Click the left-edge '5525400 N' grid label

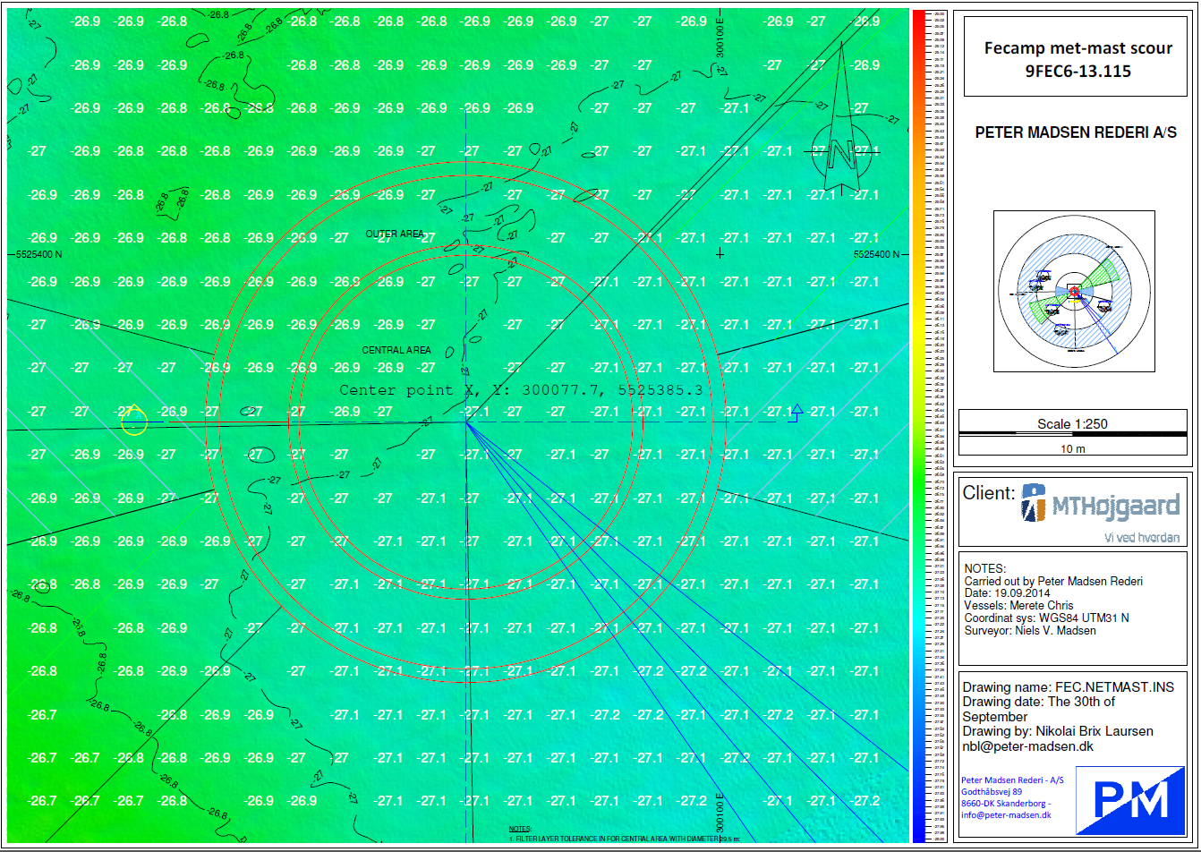click(x=39, y=255)
